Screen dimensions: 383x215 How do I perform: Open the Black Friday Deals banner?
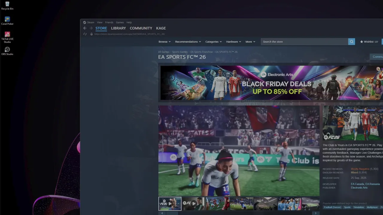tap(272, 83)
